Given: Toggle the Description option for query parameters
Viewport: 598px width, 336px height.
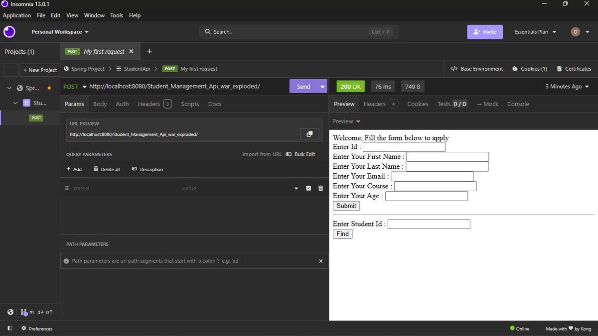Looking at the screenshot, I should coord(148,169).
